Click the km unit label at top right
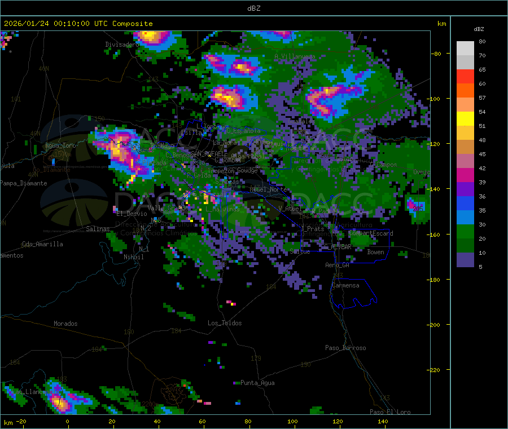The height and width of the screenshot is (429, 508). tap(441, 24)
